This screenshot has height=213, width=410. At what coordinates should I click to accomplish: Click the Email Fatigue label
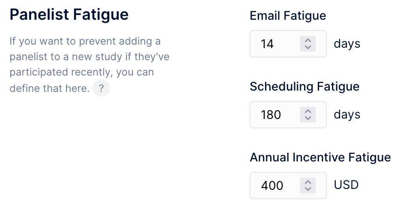[288, 16]
